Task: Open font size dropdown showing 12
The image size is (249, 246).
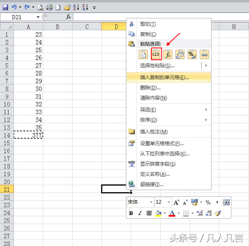Action: [169, 202]
